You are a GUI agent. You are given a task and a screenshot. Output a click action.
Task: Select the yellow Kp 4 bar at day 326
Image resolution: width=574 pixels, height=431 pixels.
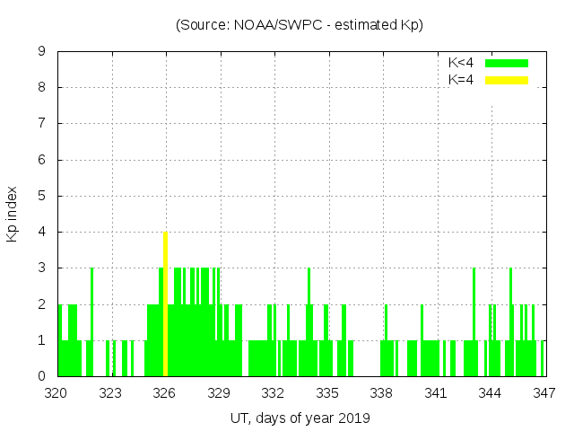point(165,303)
